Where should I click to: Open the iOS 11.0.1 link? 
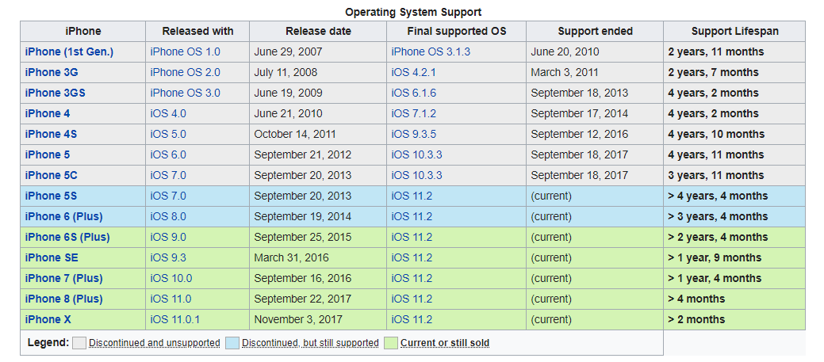pyautogui.click(x=175, y=319)
